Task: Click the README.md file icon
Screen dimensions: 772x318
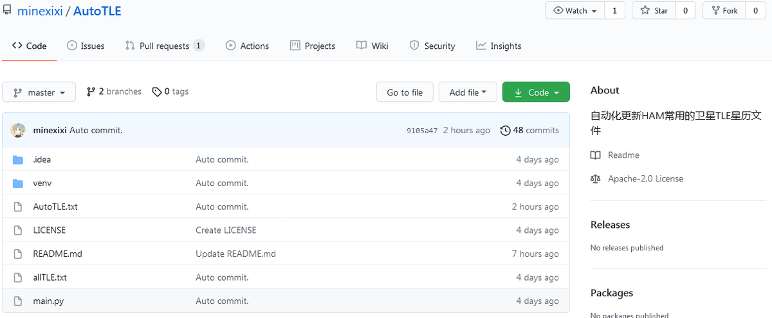Action: click(x=18, y=254)
